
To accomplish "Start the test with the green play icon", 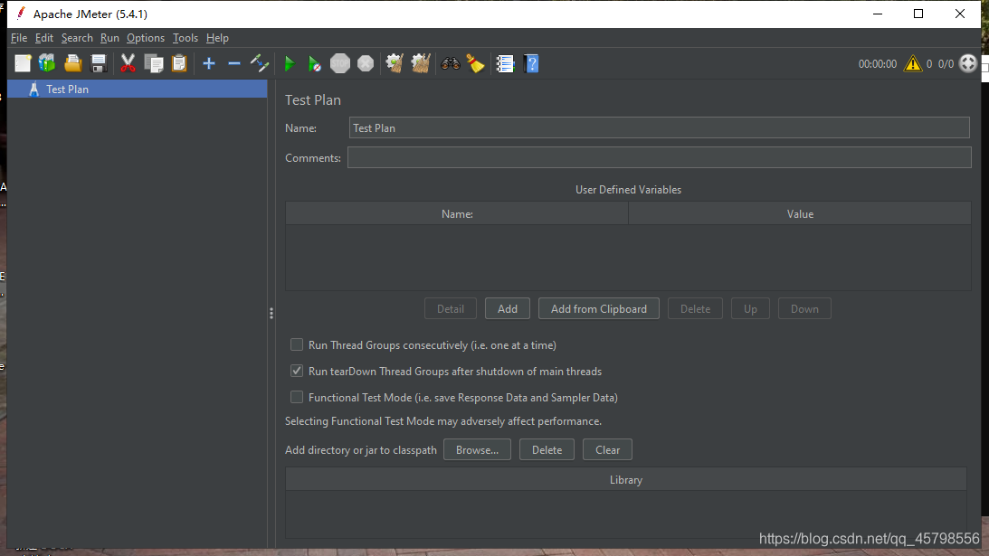I will 290,63.
